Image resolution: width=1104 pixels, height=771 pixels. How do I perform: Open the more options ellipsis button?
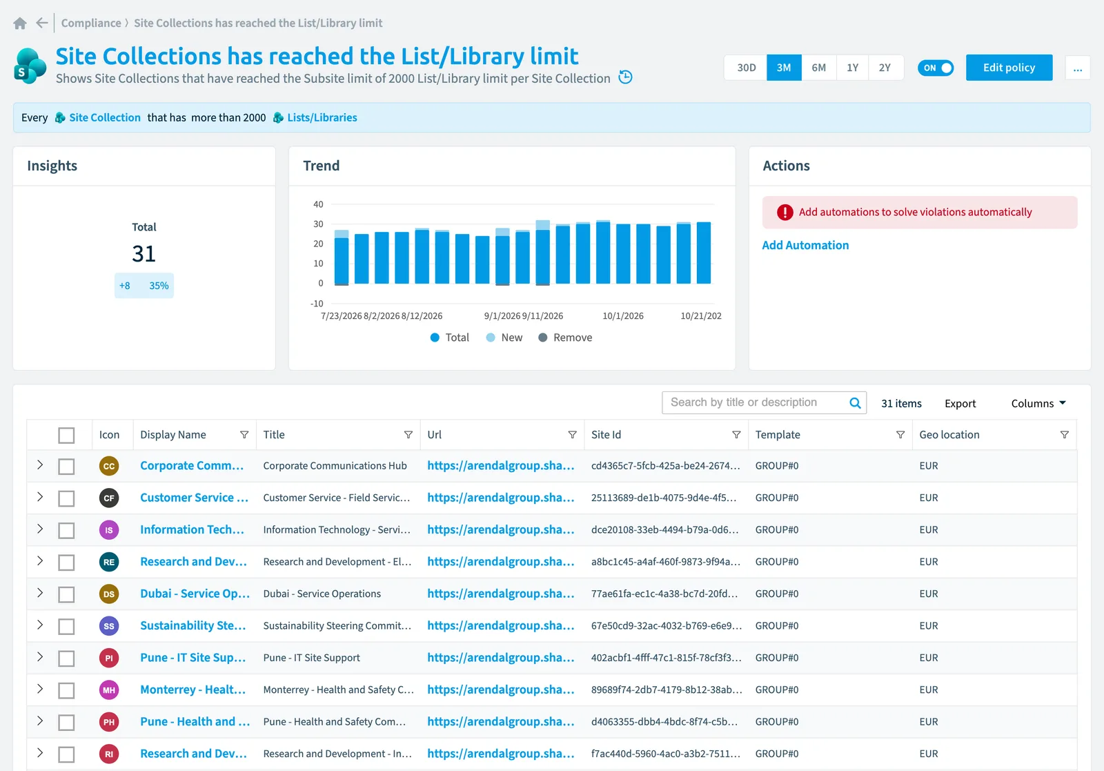1078,68
